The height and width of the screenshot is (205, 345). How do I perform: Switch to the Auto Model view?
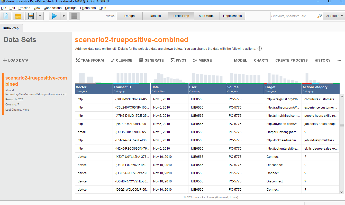click(x=207, y=16)
